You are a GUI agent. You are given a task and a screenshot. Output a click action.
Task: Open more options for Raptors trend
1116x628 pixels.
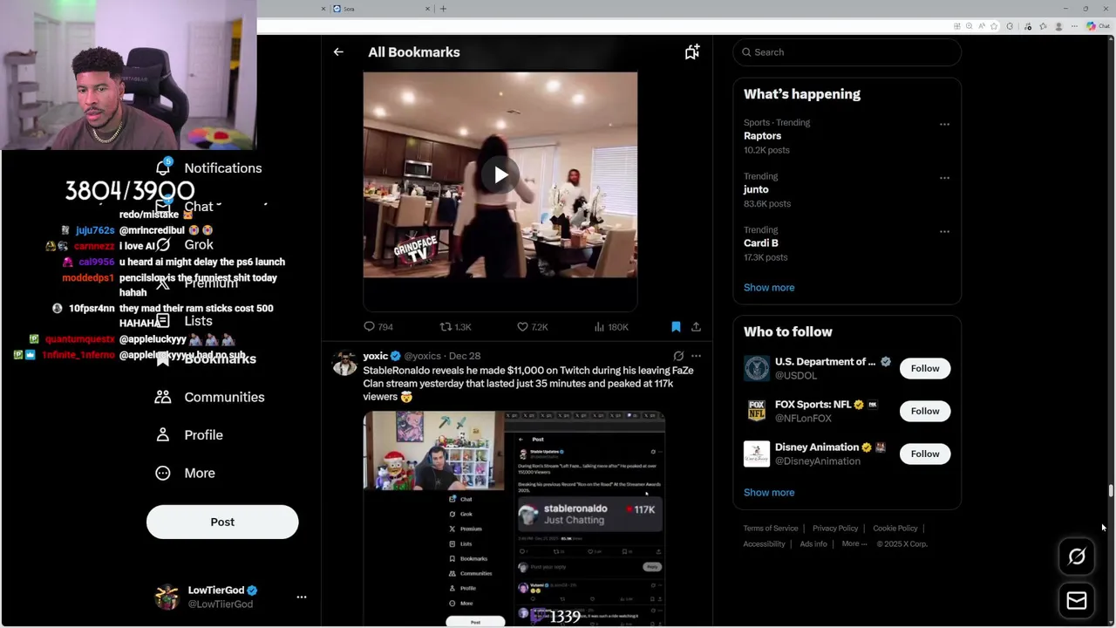click(944, 125)
